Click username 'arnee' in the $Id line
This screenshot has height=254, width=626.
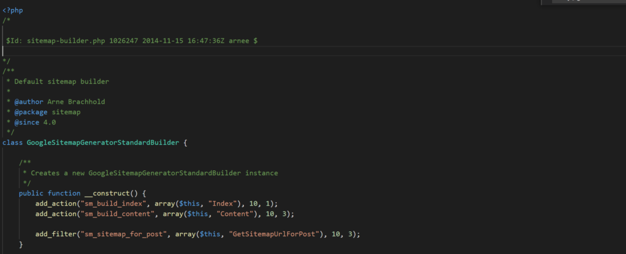pyautogui.click(x=239, y=41)
